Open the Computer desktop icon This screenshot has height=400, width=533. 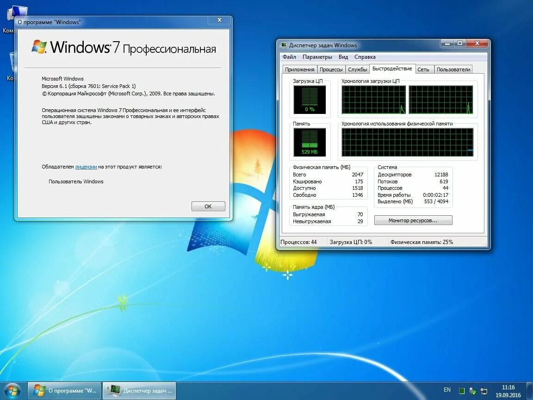tap(10, 19)
